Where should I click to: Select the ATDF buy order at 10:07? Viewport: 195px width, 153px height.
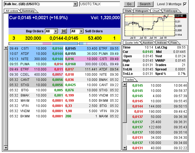36,54
